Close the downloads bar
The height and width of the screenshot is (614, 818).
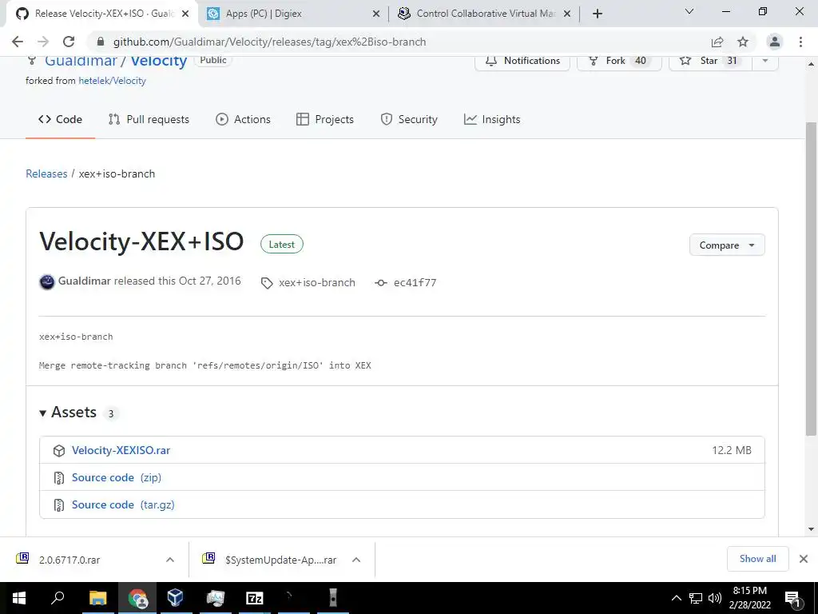[x=804, y=559]
